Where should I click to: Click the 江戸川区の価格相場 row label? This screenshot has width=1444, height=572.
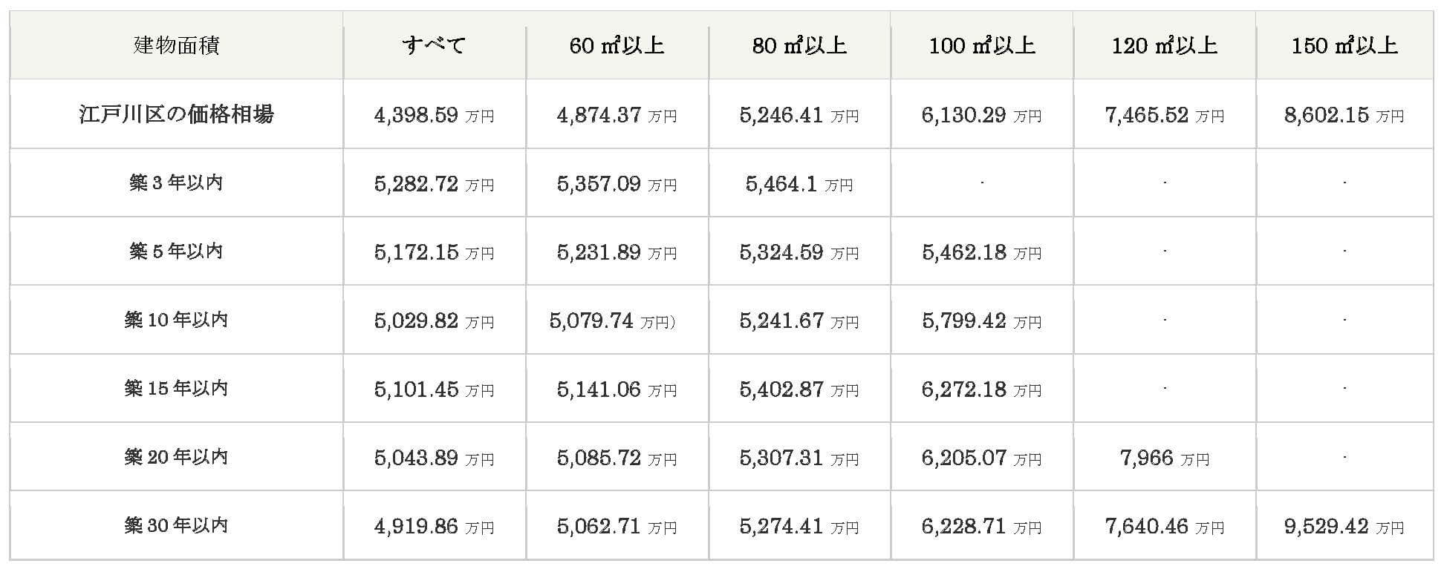click(177, 114)
